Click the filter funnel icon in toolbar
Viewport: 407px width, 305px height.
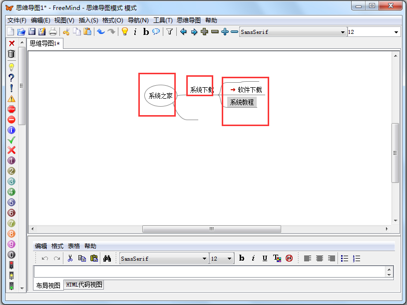[x=170, y=32]
